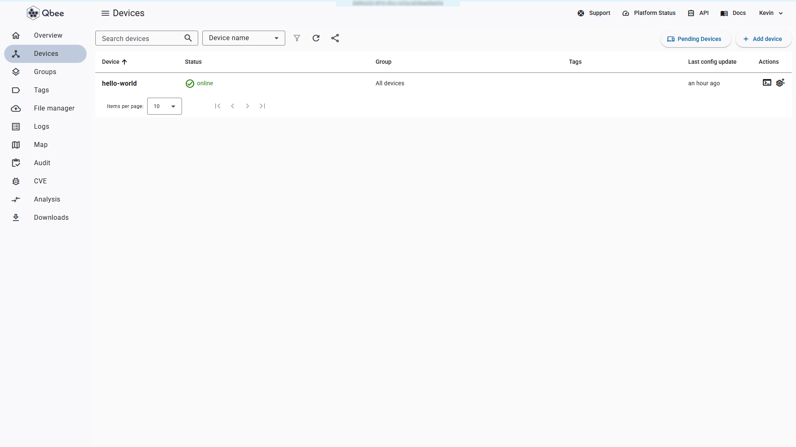Click the Tags column header
This screenshot has width=796, height=447.
point(575,62)
